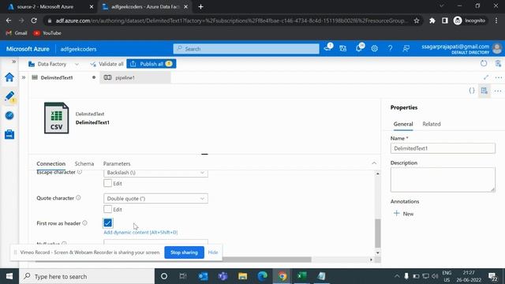Collapse the dataset settings panel chevron
Screen dimensions: 505x284
click(374, 163)
